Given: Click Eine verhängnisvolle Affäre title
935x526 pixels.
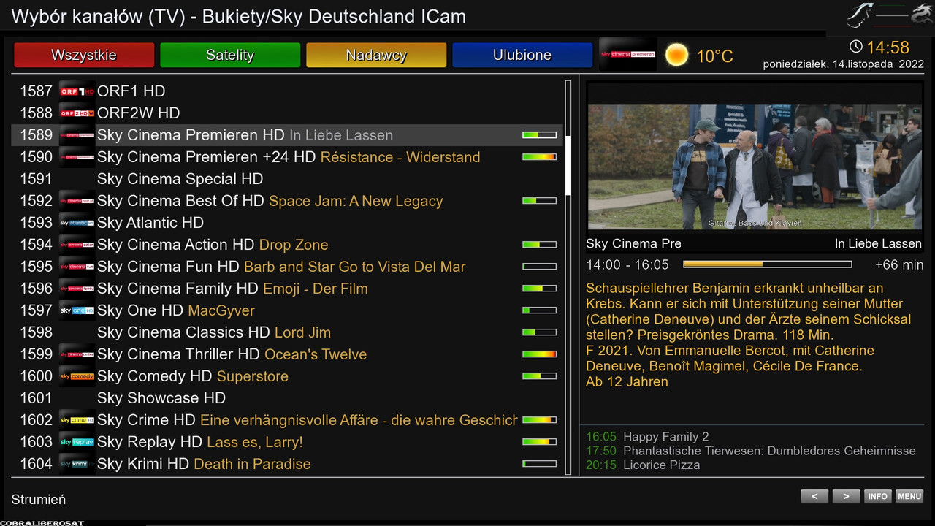Looking at the screenshot, I should [x=359, y=420].
